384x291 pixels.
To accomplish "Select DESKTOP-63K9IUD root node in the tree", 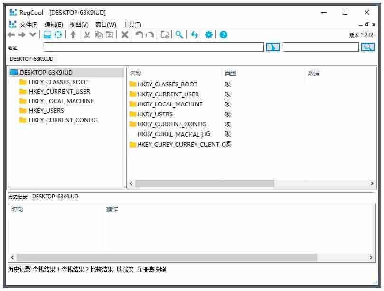I will click(47, 73).
